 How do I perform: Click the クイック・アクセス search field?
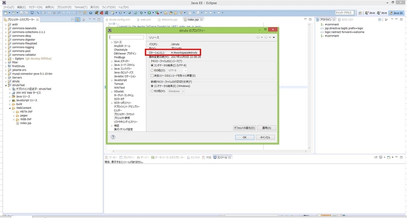pos(345,13)
